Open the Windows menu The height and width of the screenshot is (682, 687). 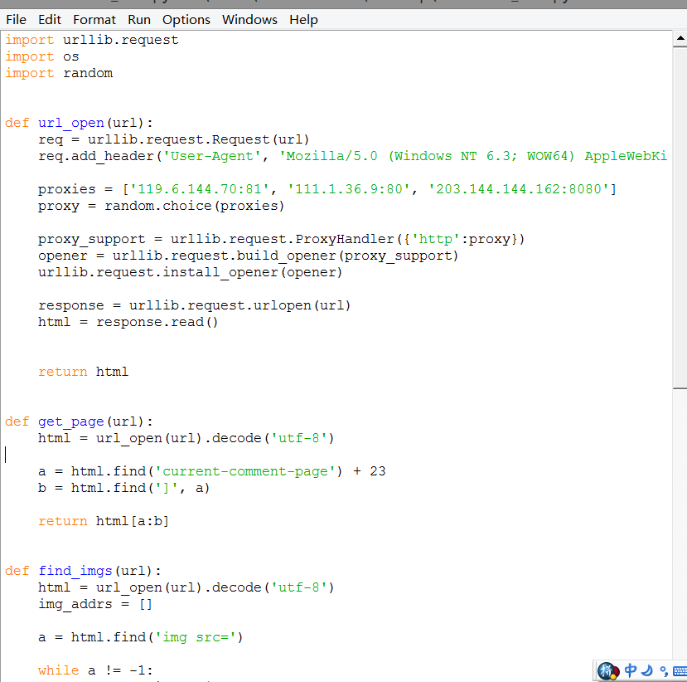click(x=249, y=19)
